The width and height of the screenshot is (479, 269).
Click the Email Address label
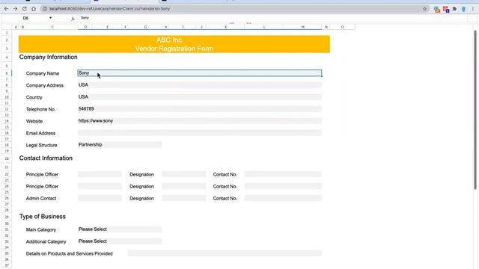click(x=40, y=133)
